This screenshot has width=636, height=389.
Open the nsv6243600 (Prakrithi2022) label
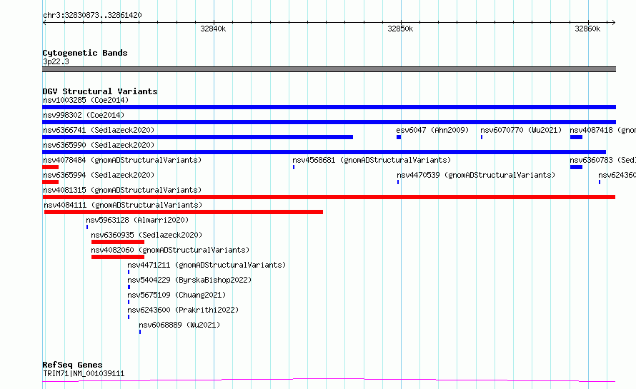pyautogui.click(x=183, y=310)
